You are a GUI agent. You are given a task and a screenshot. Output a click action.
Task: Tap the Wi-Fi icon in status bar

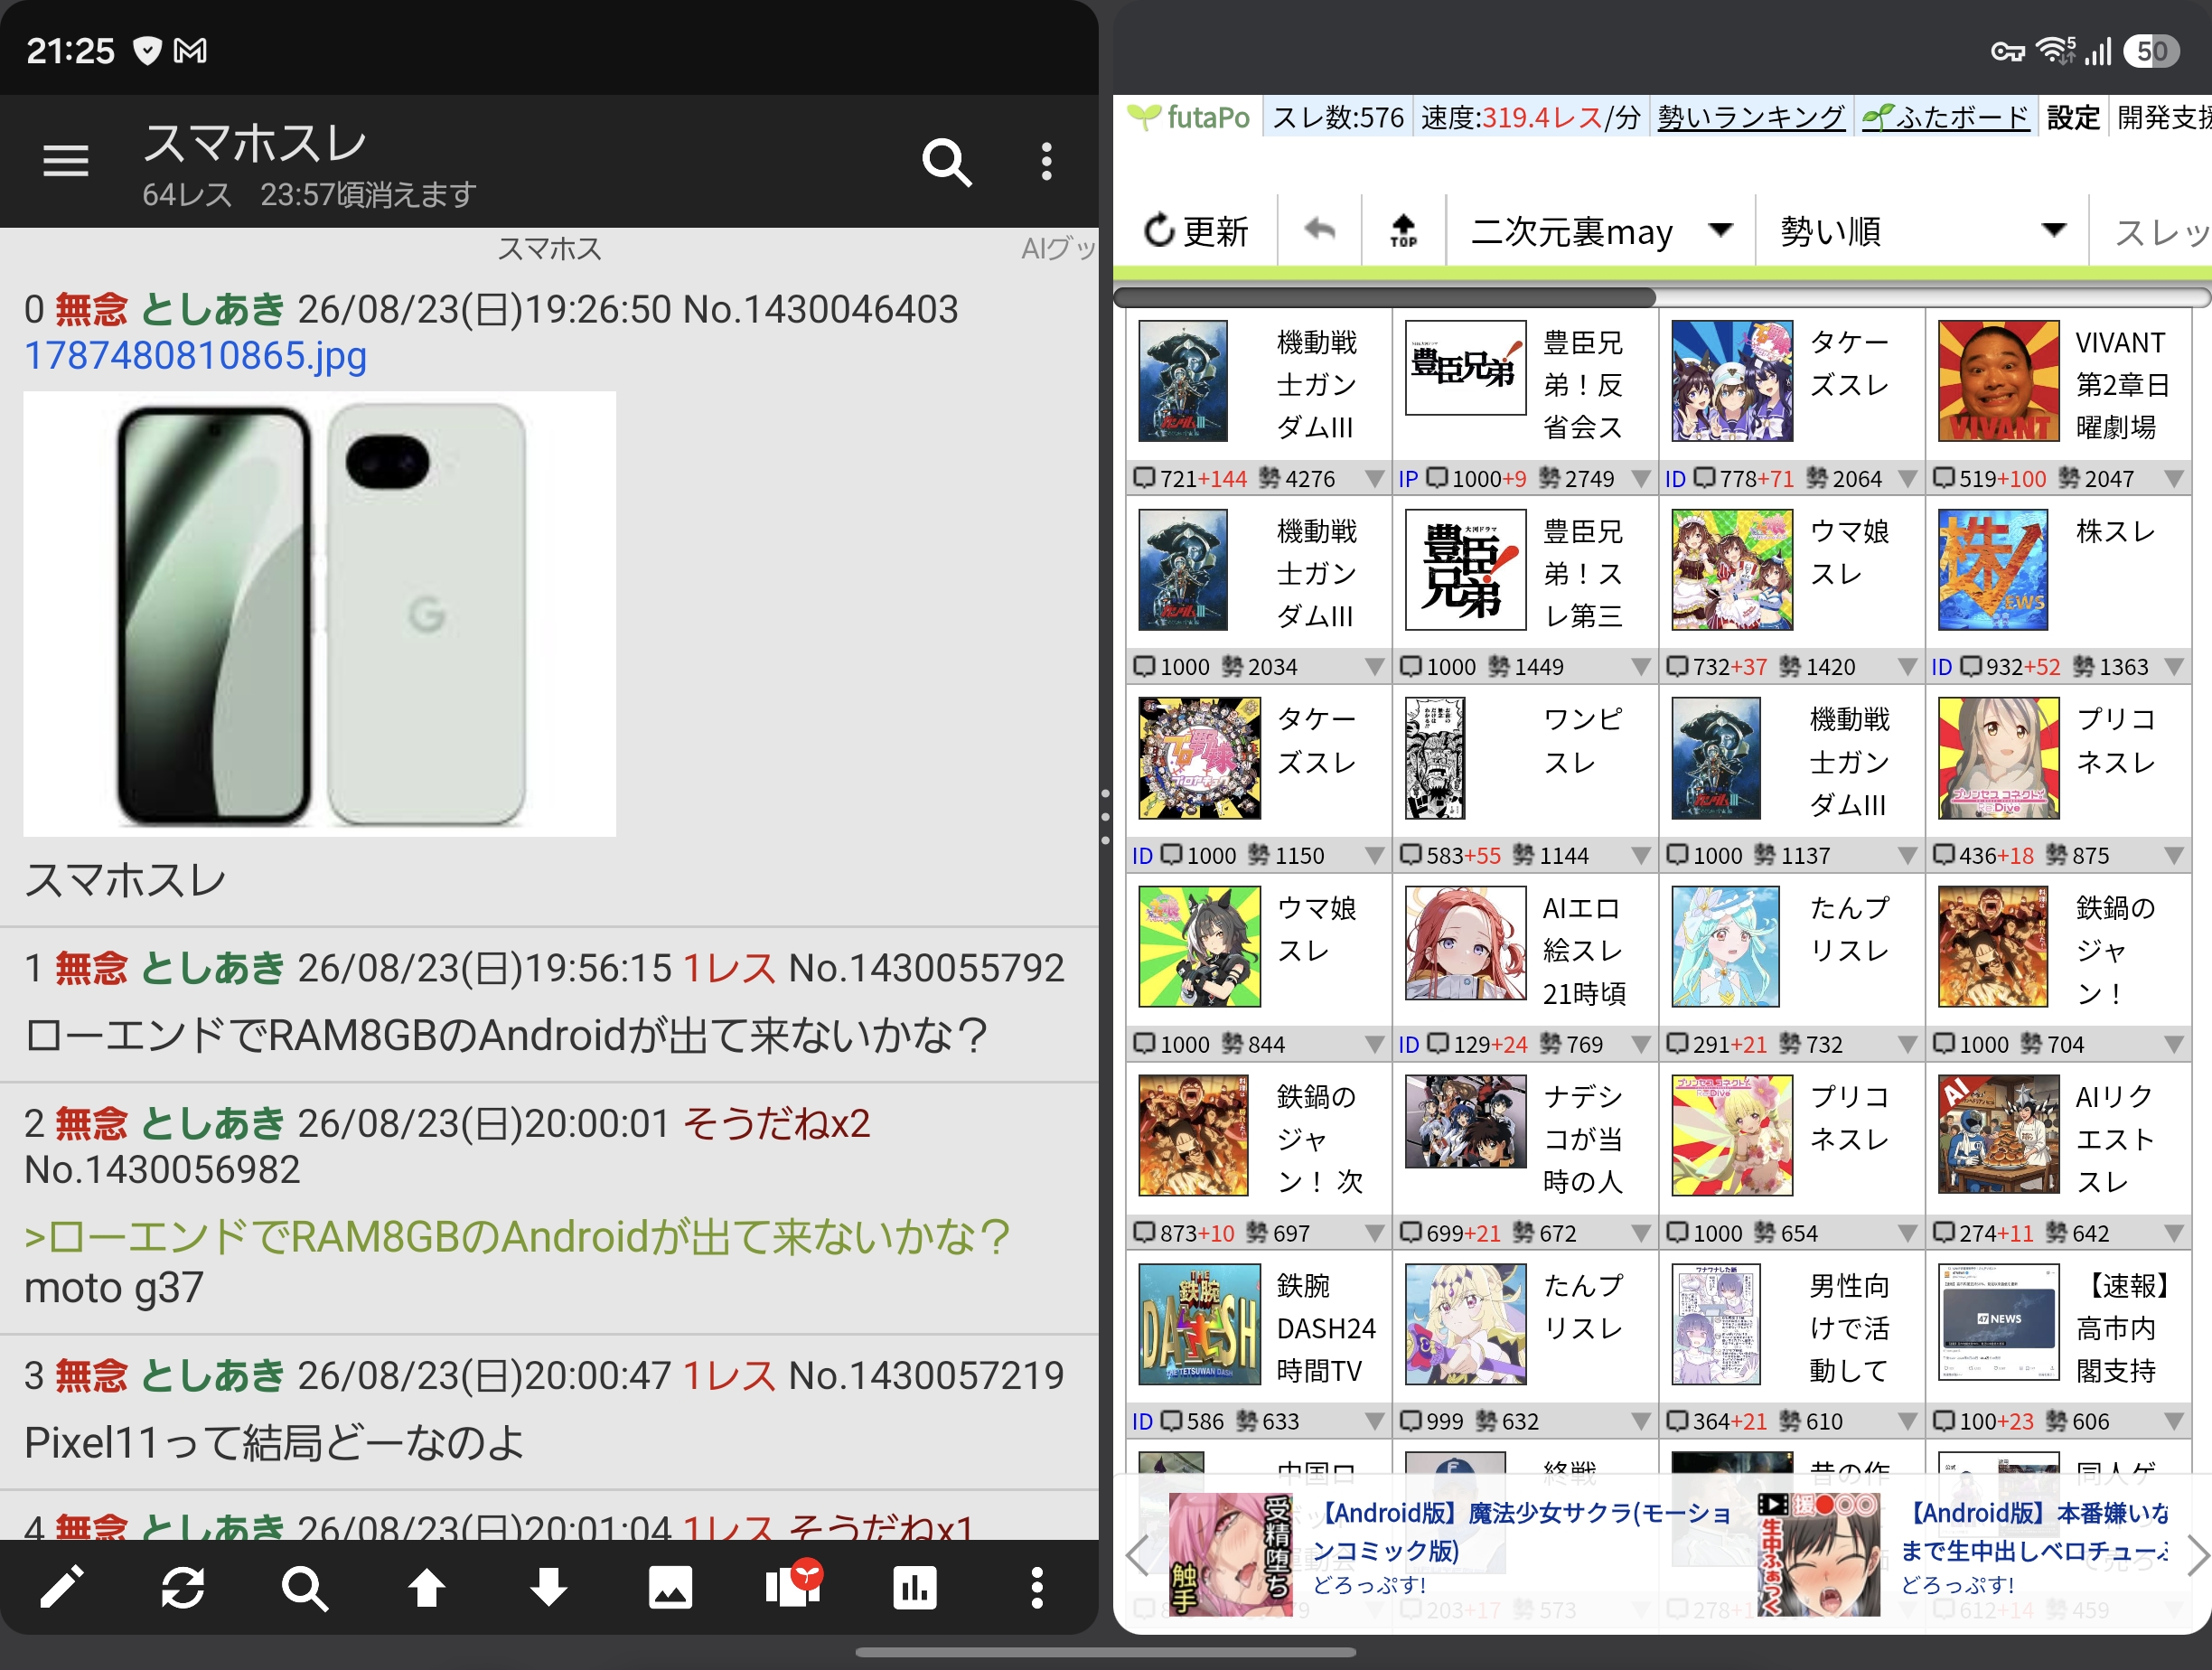coord(2056,50)
